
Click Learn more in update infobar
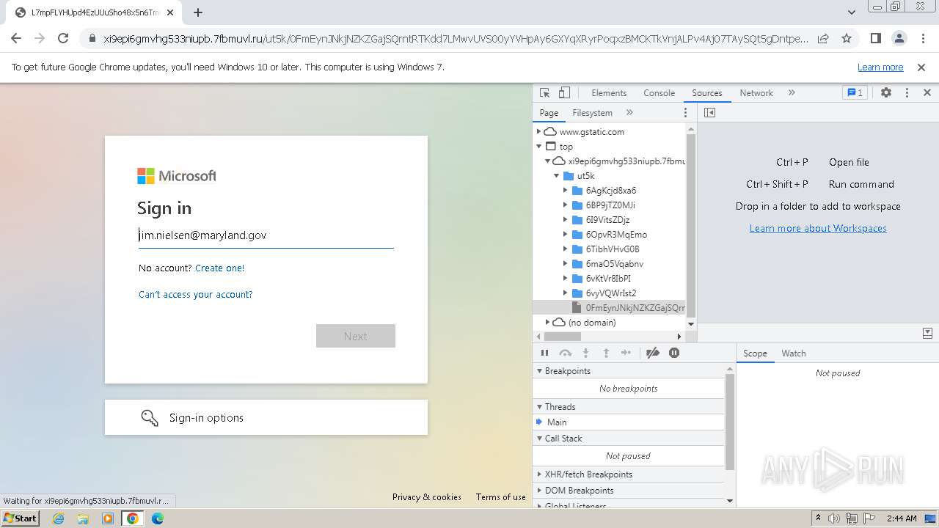pos(880,67)
